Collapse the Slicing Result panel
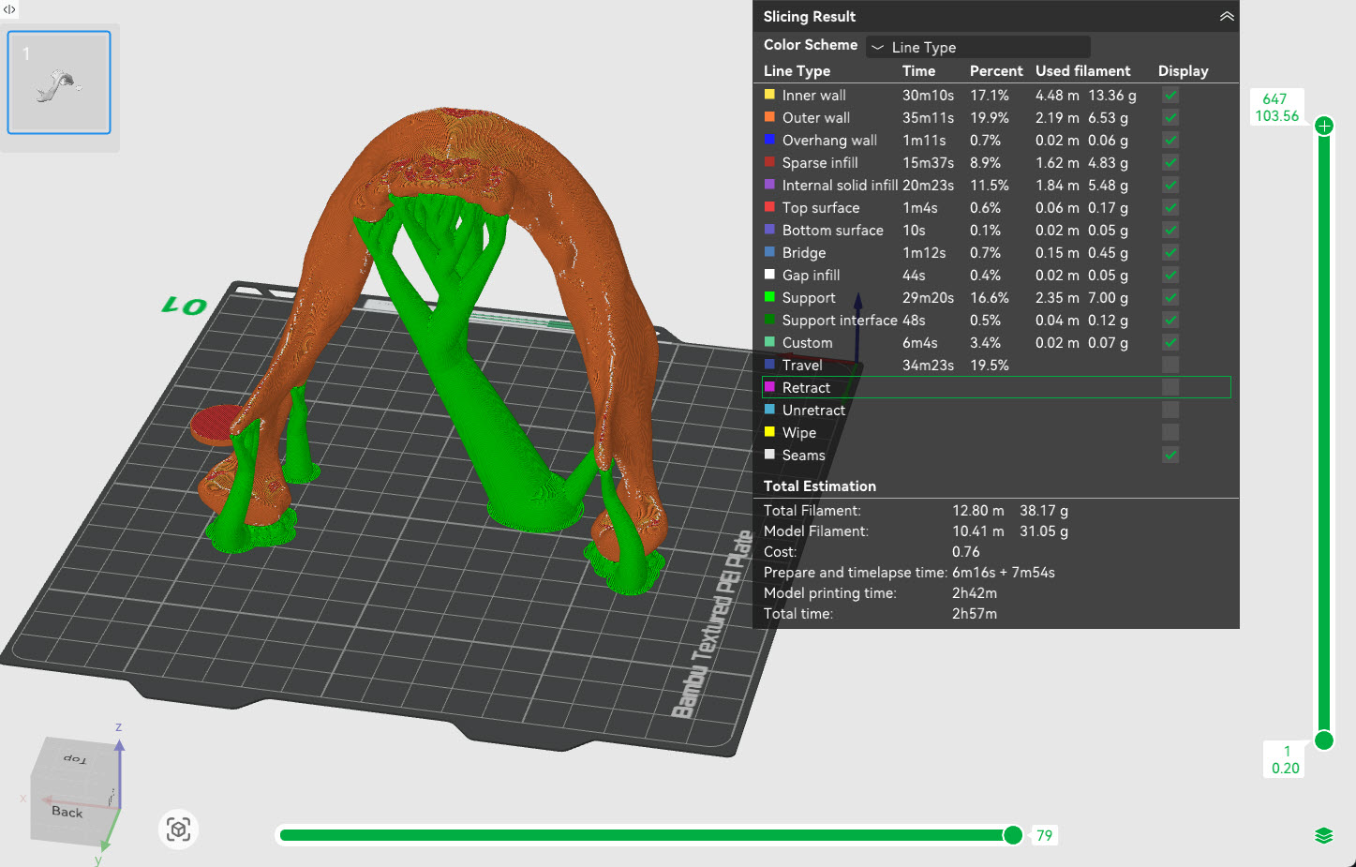 click(x=1226, y=17)
